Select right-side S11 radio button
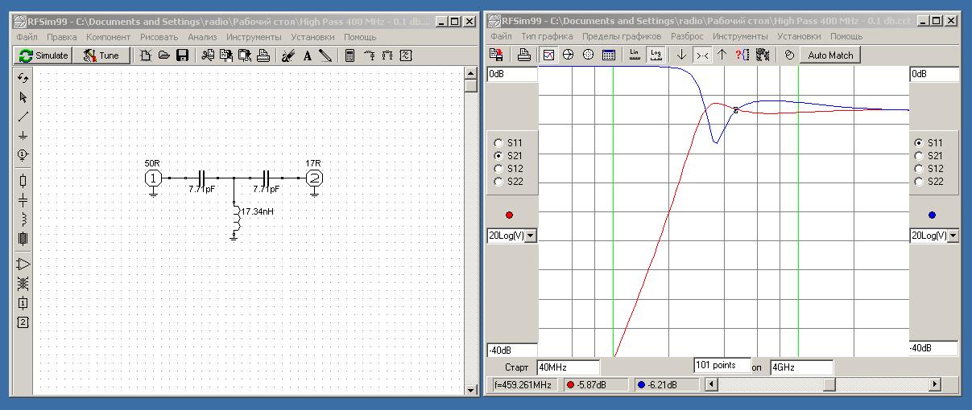Screen dimensions: 972x410 [919, 142]
